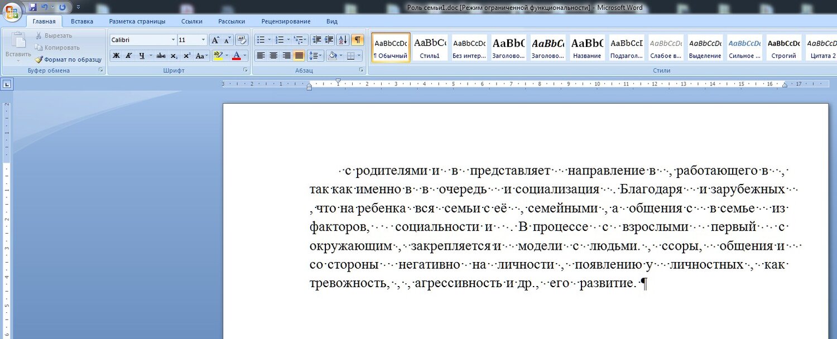Open the line spacing dropdown
837x339 pixels.
pyautogui.click(x=316, y=56)
